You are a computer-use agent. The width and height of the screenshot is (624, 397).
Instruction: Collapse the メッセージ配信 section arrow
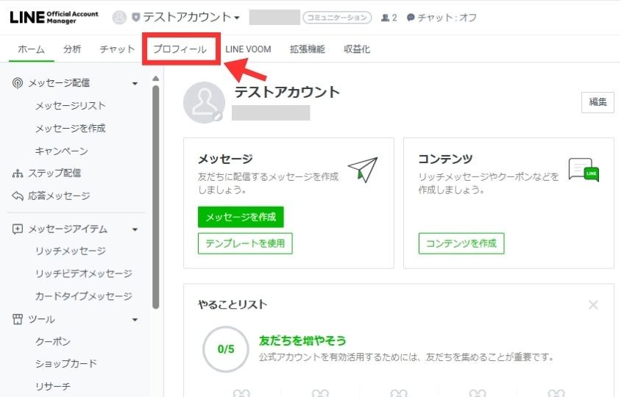135,84
